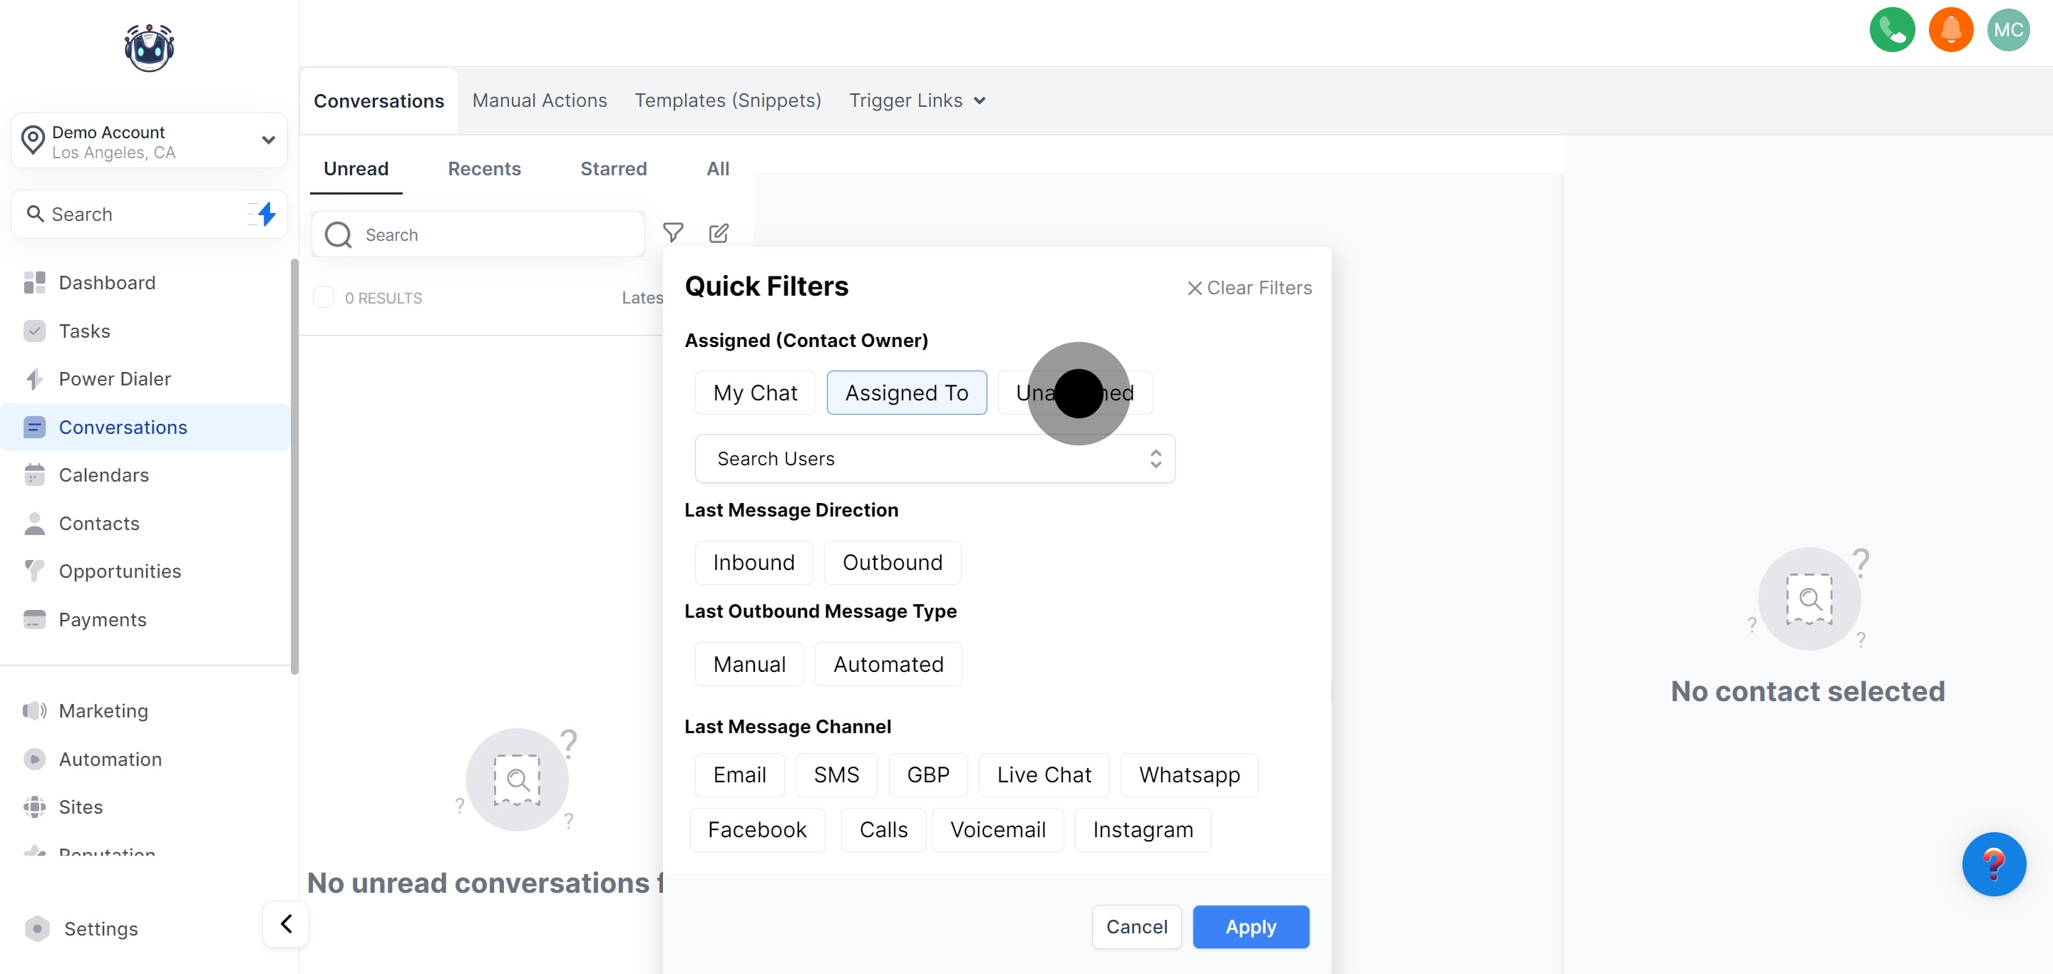Open the Manual Actions tab
Image resolution: width=2053 pixels, height=974 pixels.
pyautogui.click(x=540, y=100)
